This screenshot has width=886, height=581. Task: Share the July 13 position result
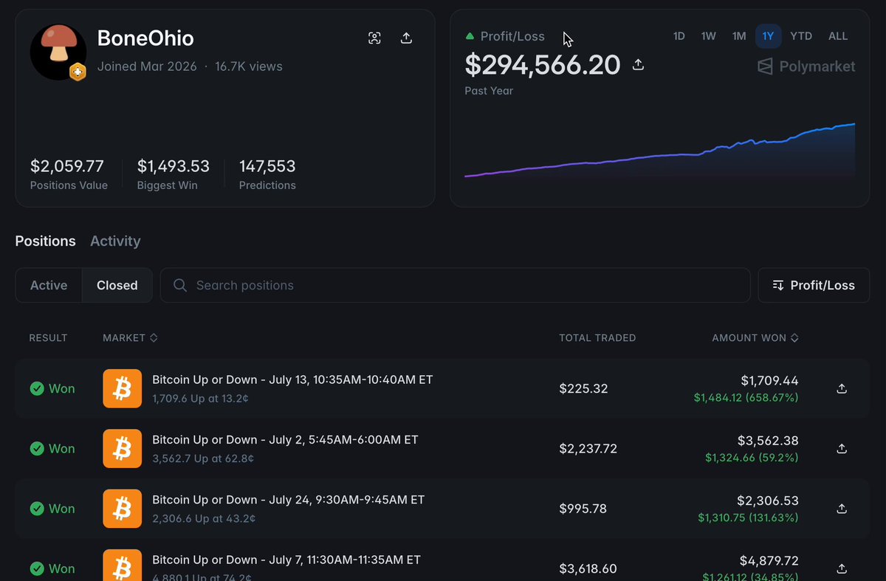pyautogui.click(x=842, y=388)
